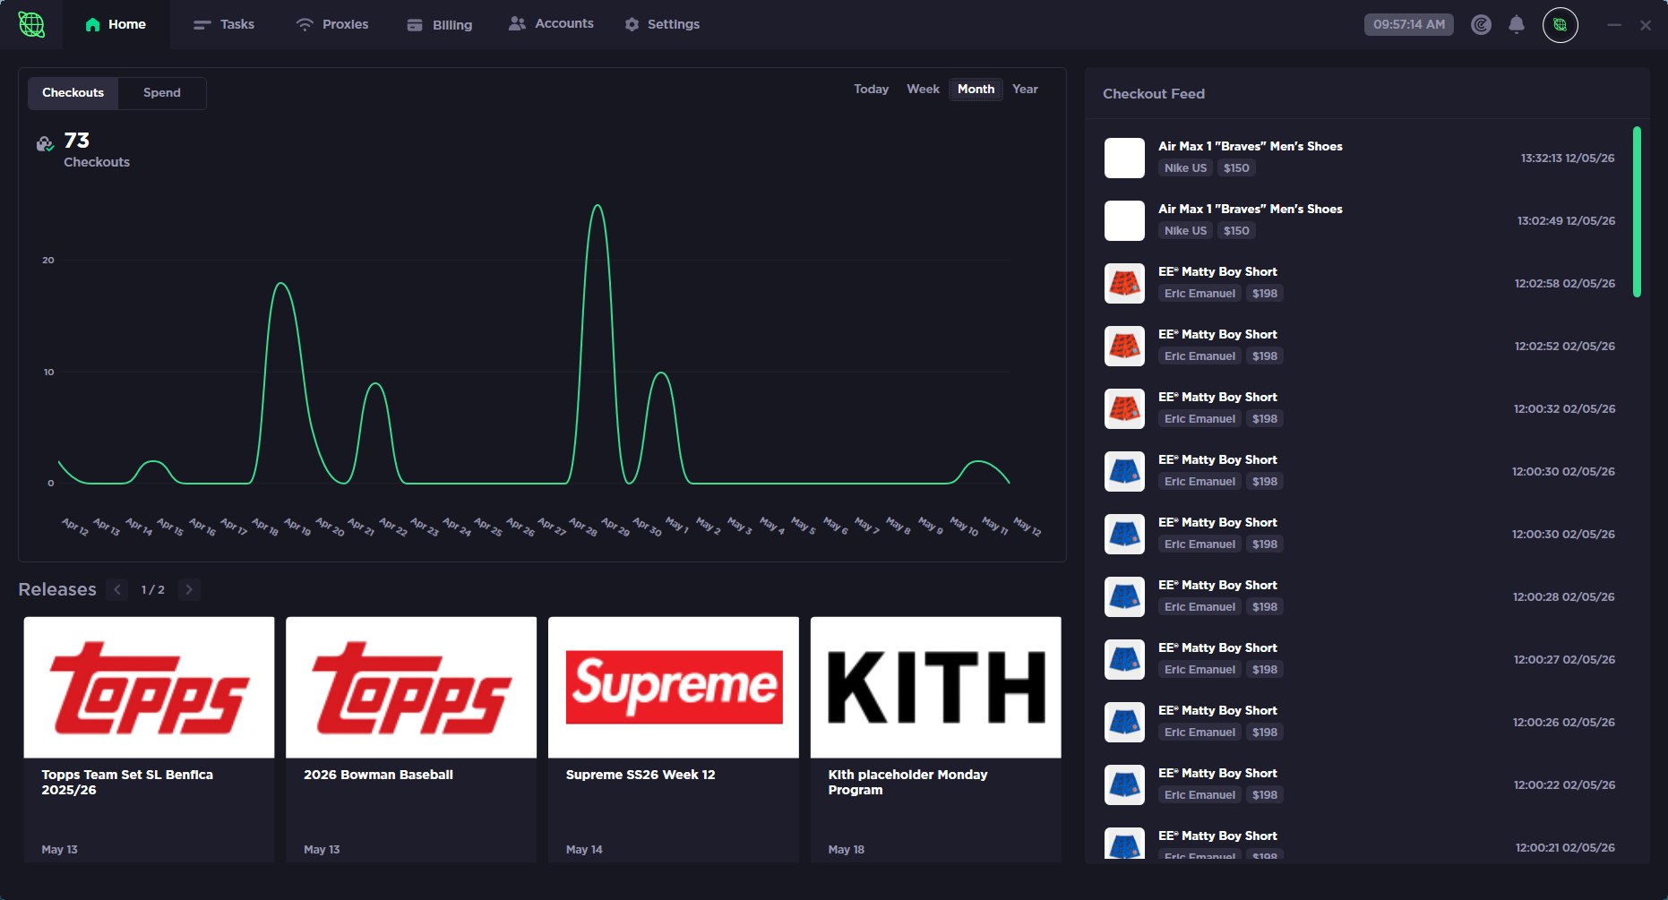
Task: Click the Nike US tag in 13:32:13 row
Action: (1185, 168)
